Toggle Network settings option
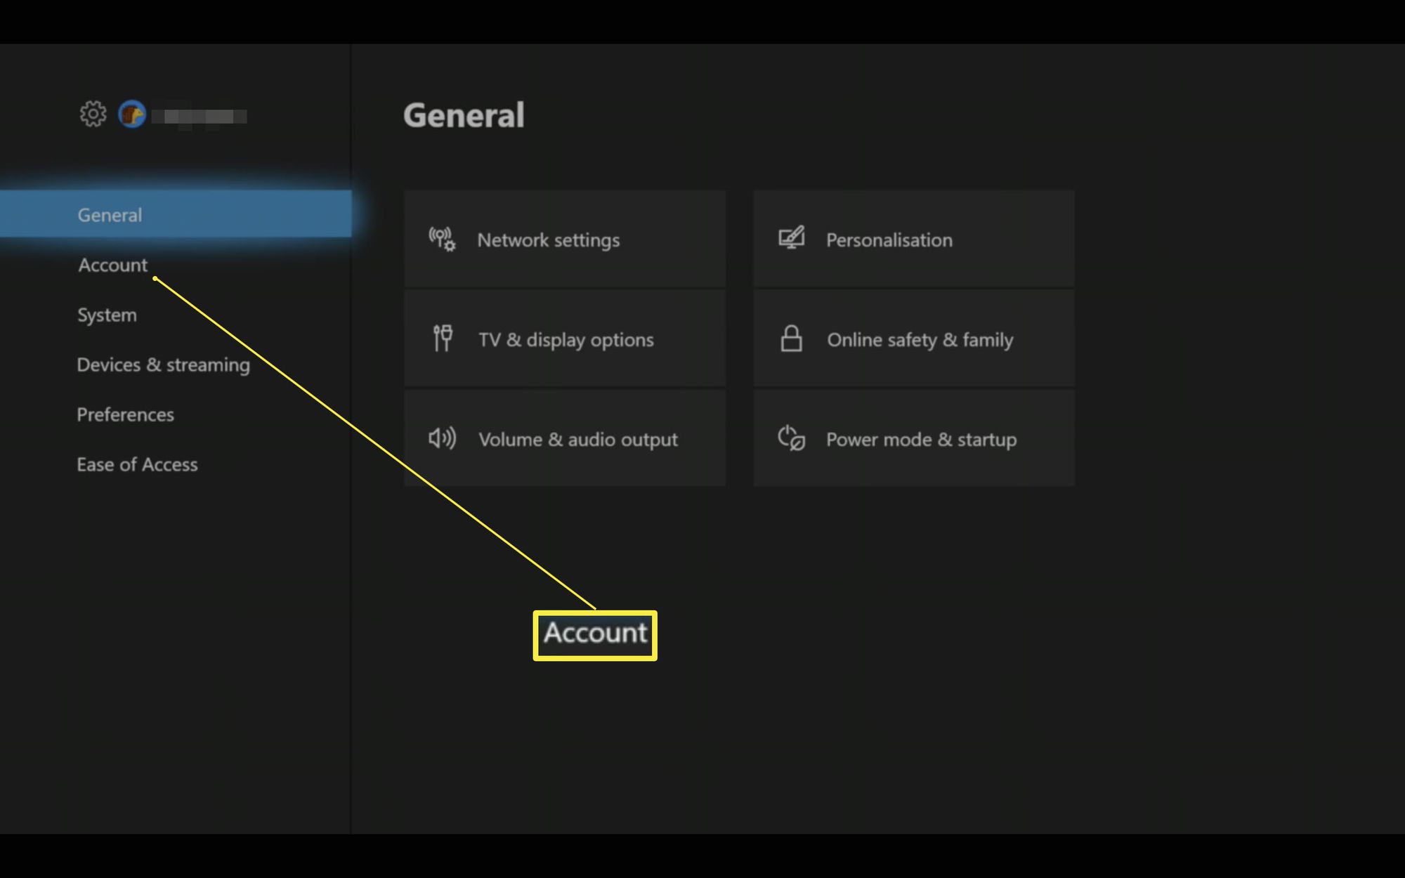1405x878 pixels. point(563,240)
